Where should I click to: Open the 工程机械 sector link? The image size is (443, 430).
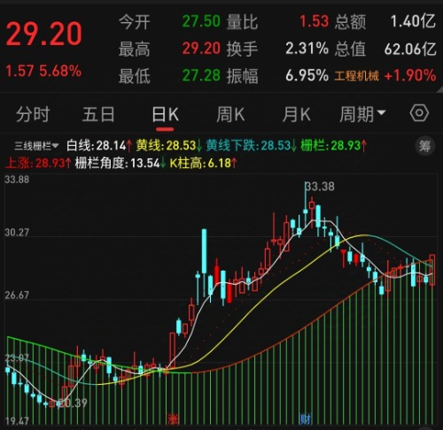pos(356,76)
